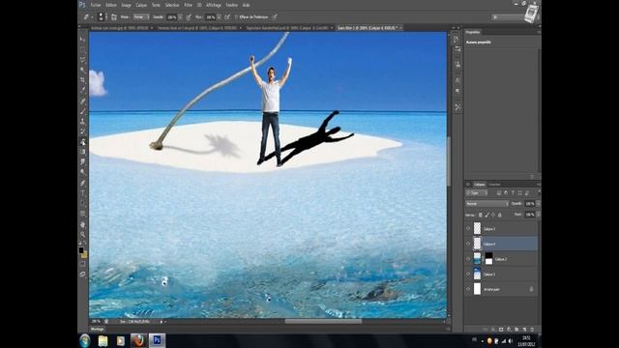Click the zoom percentage field in status bar
This screenshot has width=619, height=348.
(97, 322)
